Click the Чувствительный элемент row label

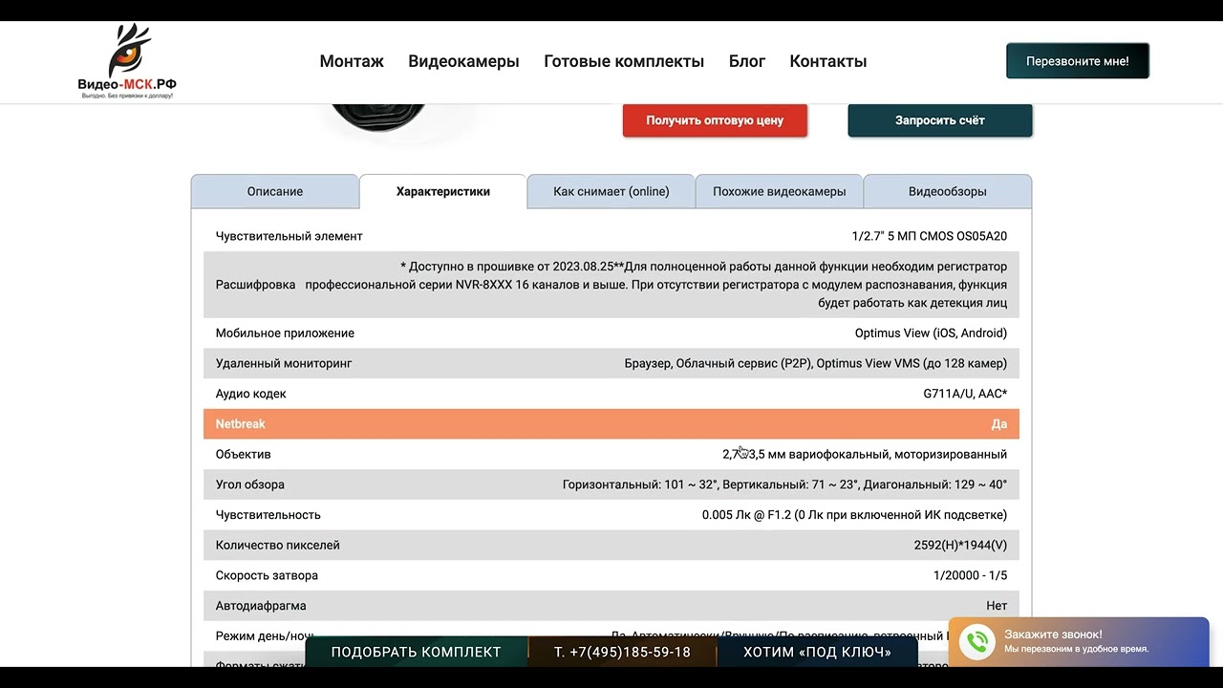click(290, 236)
